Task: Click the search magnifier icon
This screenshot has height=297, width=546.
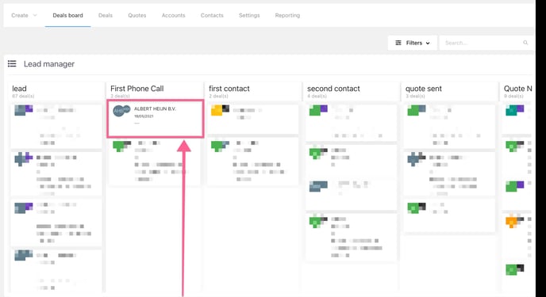Action: click(x=525, y=43)
